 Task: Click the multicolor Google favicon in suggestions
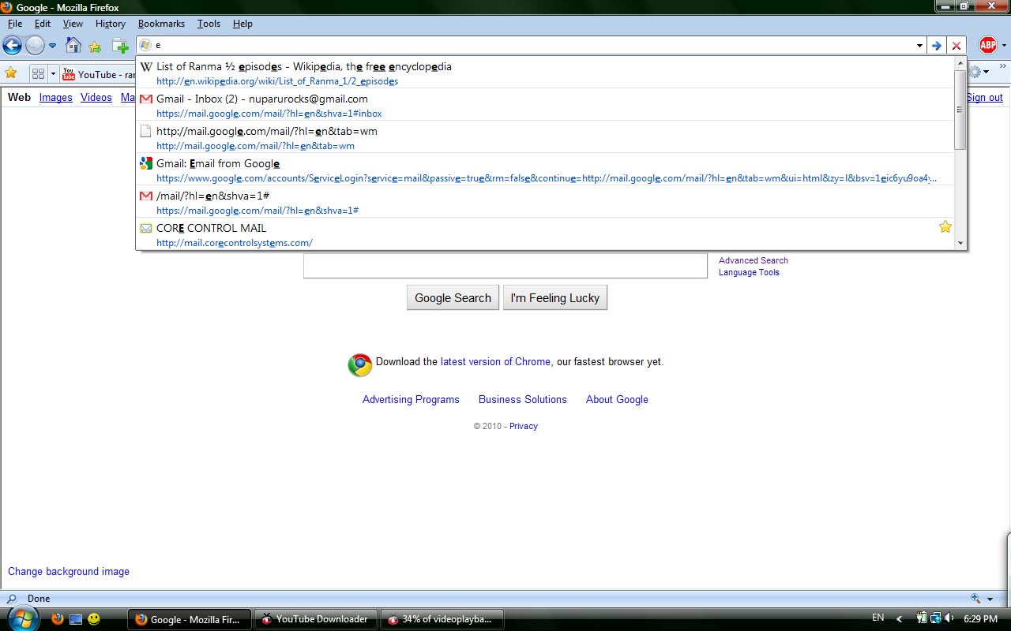point(146,164)
